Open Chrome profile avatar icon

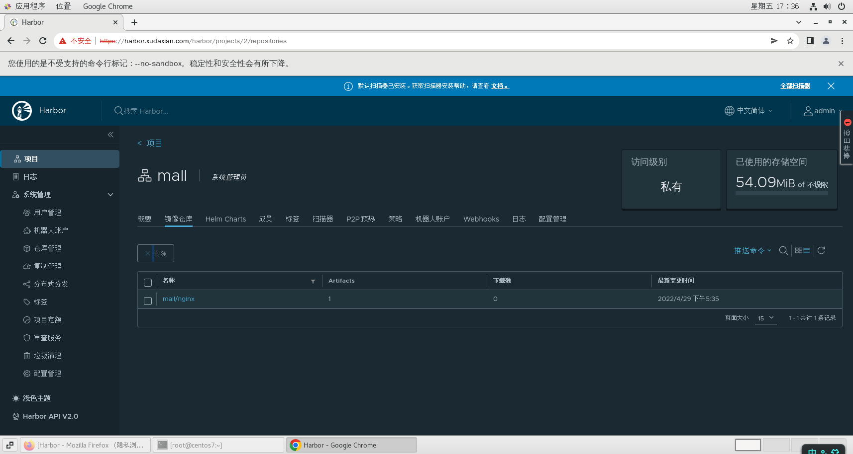coord(826,41)
